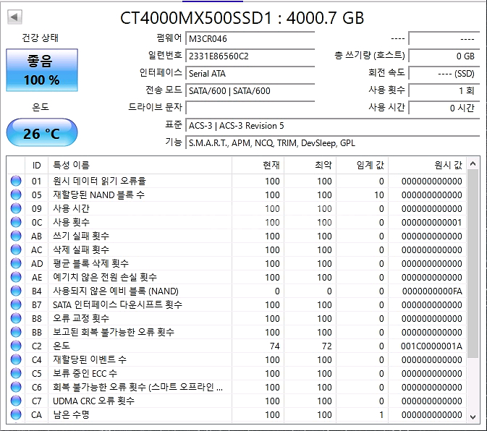Screen dimensions: 487x431
Task: Click threshold value 10 in row 05
Action: (x=379, y=195)
